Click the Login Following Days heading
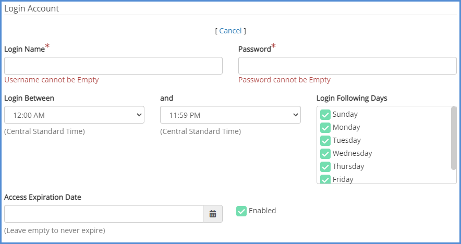This screenshot has height=244, width=461. 351,98
